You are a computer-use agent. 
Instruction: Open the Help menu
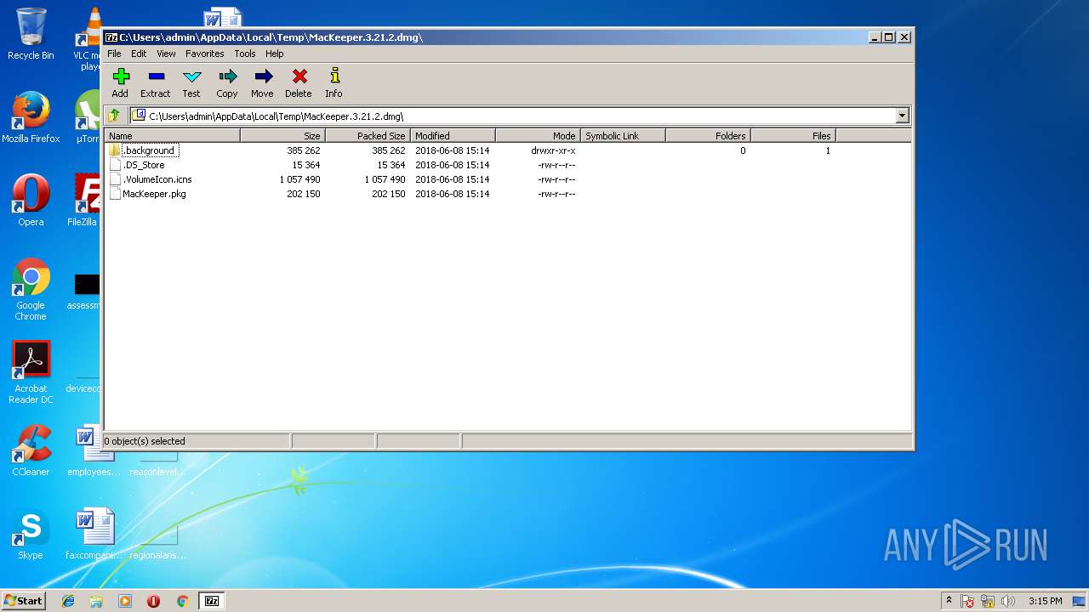tap(274, 54)
